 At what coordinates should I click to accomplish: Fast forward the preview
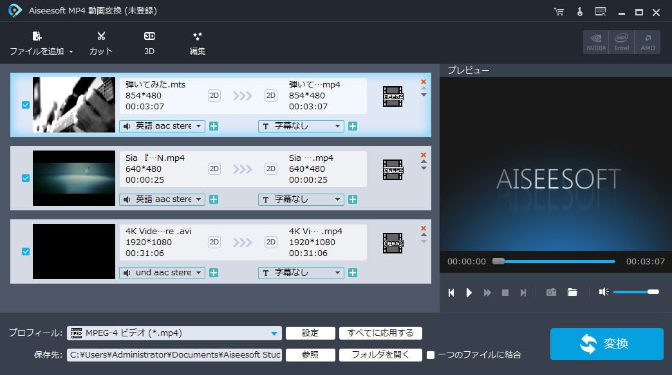coord(487,293)
